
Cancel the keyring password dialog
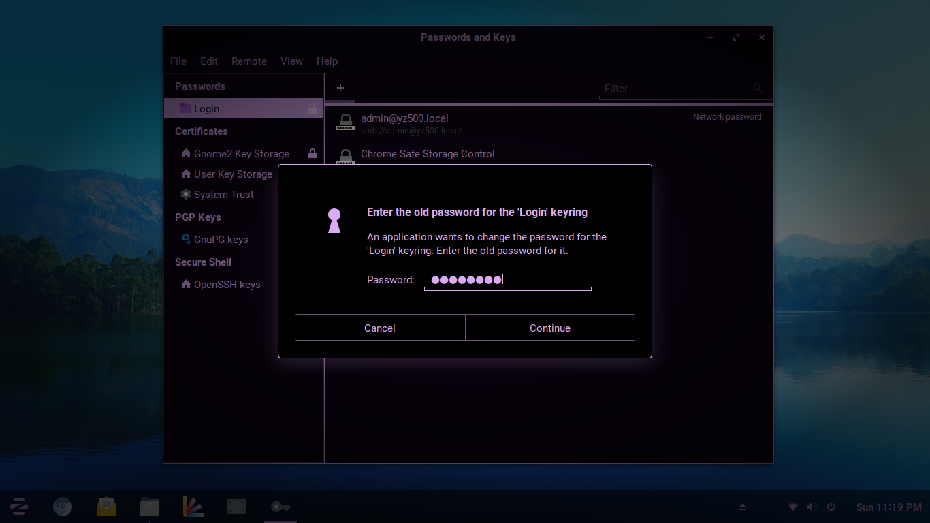[379, 328]
